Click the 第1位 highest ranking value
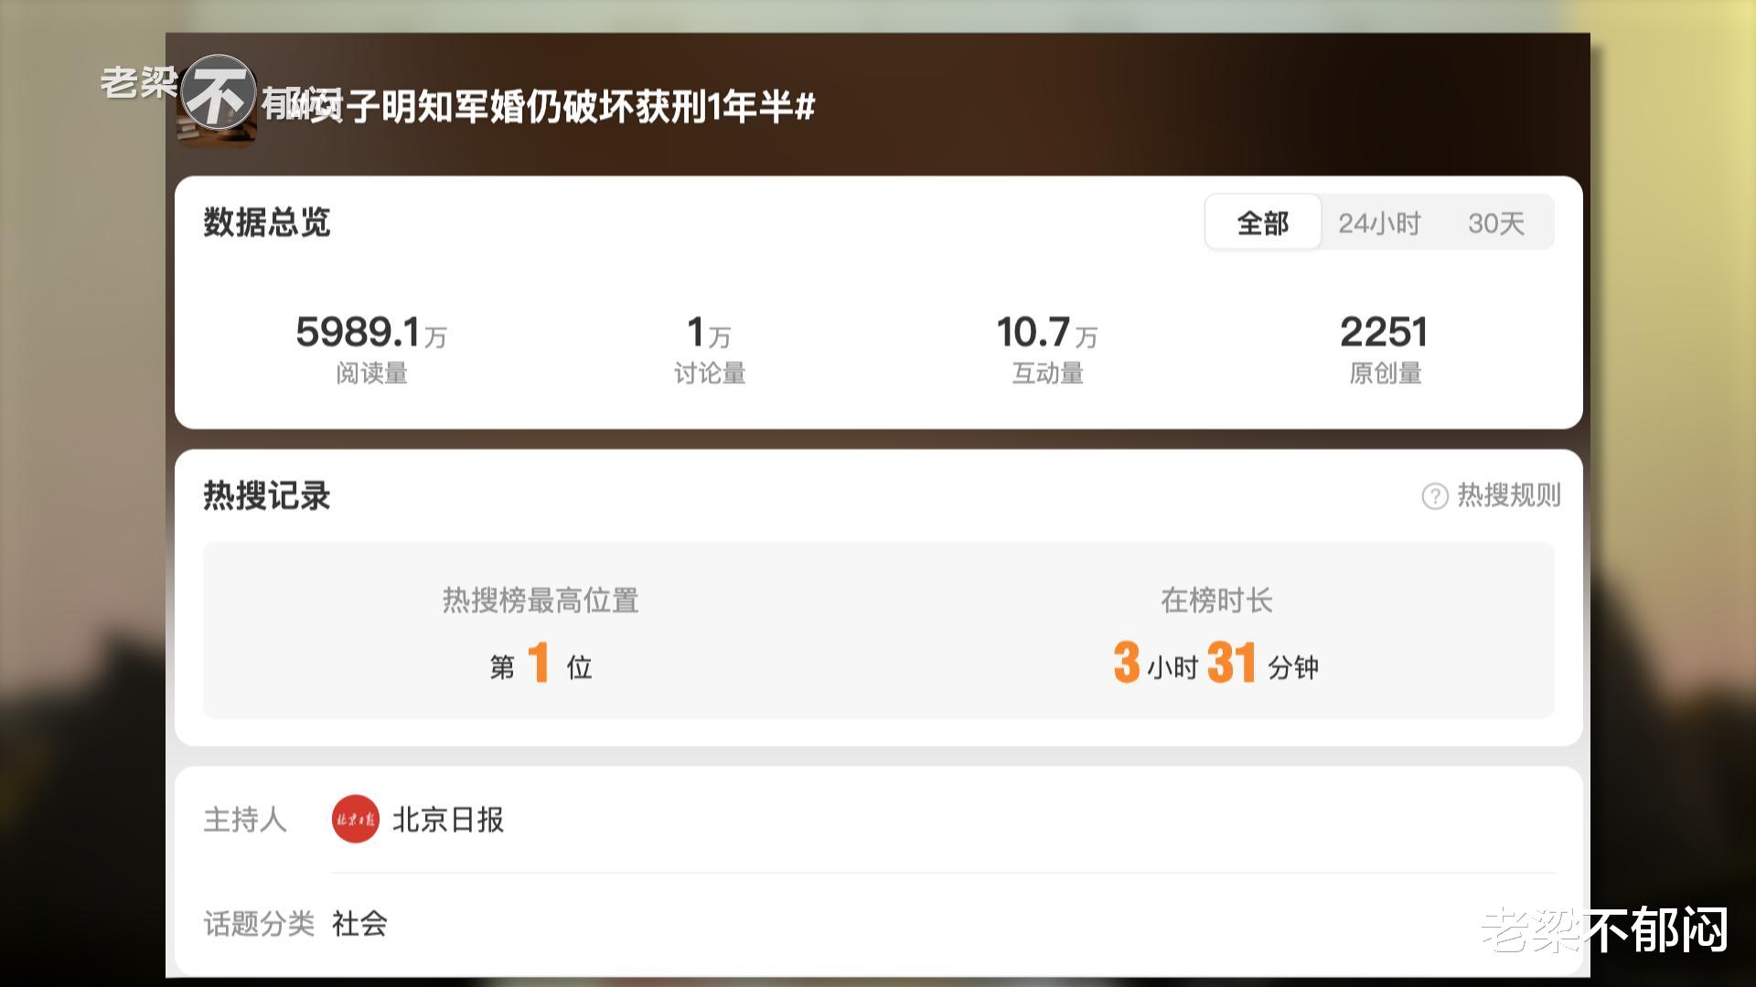The height and width of the screenshot is (987, 1756). (541, 663)
